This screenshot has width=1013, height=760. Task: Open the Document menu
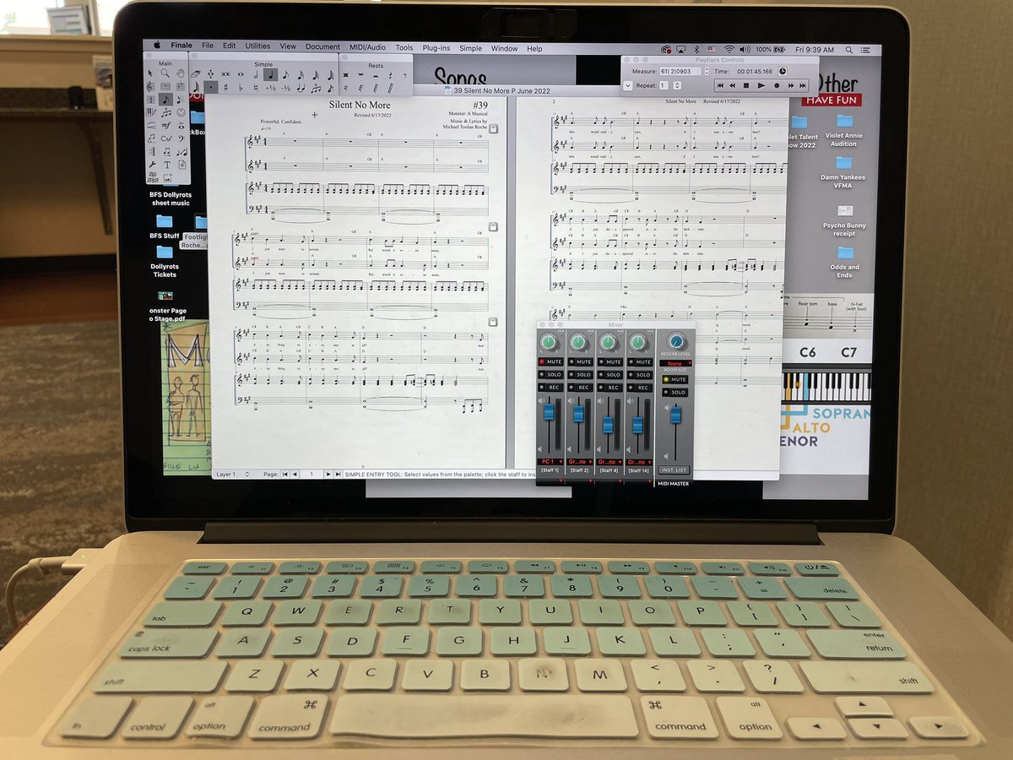pyautogui.click(x=323, y=47)
